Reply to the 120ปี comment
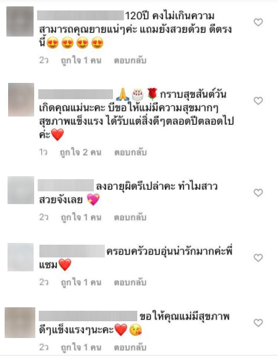 click(x=130, y=60)
